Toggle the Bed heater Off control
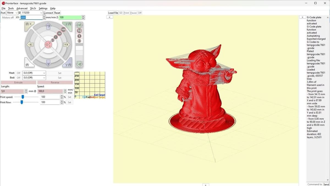Screen dimensions: 330x186 tap(18, 77)
